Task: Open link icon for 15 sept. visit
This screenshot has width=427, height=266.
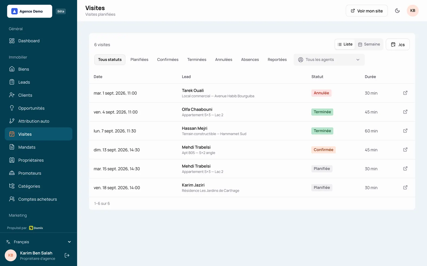Action: [405, 168]
